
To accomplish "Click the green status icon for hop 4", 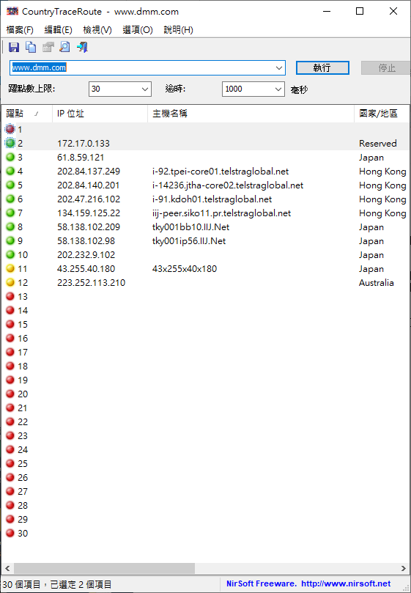I will tap(10, 172).
